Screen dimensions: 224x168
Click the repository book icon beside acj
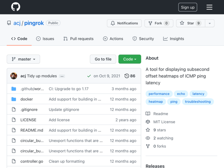click(9, 23)
